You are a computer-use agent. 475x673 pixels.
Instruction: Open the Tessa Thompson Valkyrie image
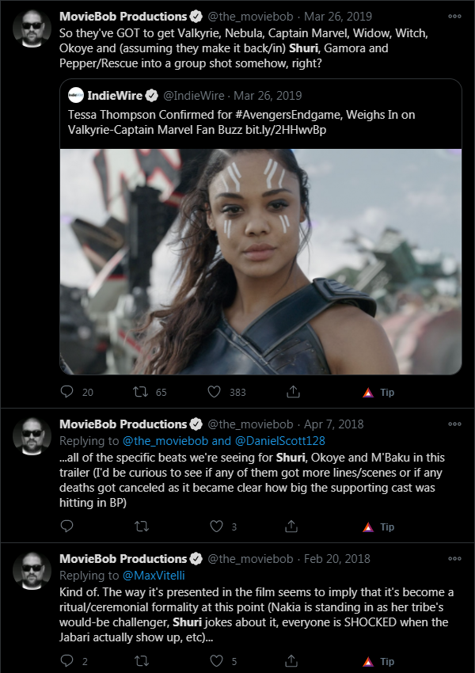click(260, 262)
